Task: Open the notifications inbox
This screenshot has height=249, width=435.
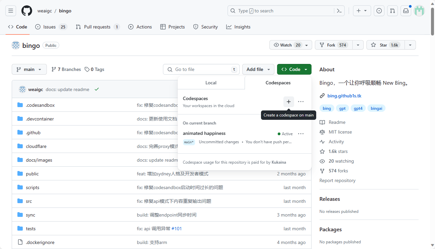Action: (406, 11)
